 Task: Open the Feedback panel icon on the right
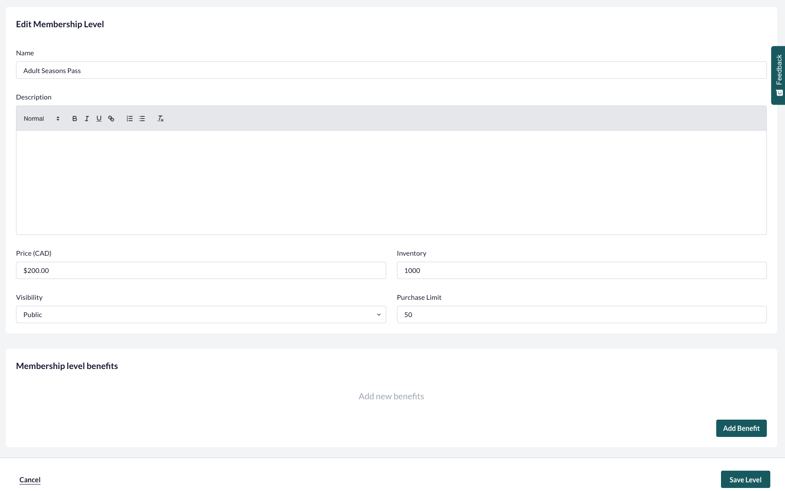pos(779,92)
